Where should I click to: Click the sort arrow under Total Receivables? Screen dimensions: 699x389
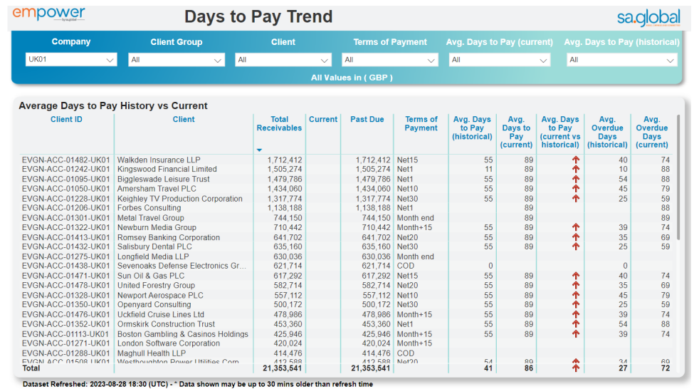tap(259, 150)
